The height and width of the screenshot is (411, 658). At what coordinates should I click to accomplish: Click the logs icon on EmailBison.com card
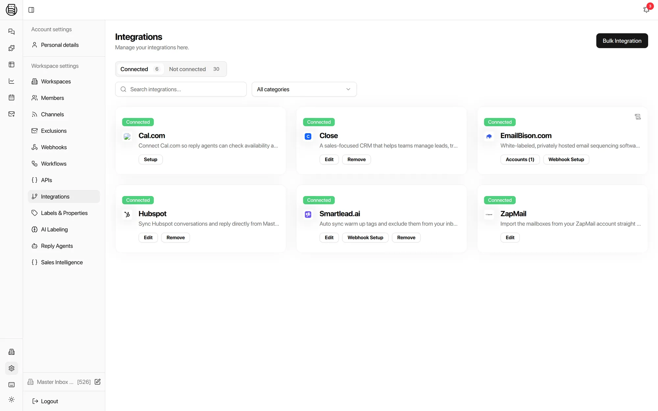point(638,117)
